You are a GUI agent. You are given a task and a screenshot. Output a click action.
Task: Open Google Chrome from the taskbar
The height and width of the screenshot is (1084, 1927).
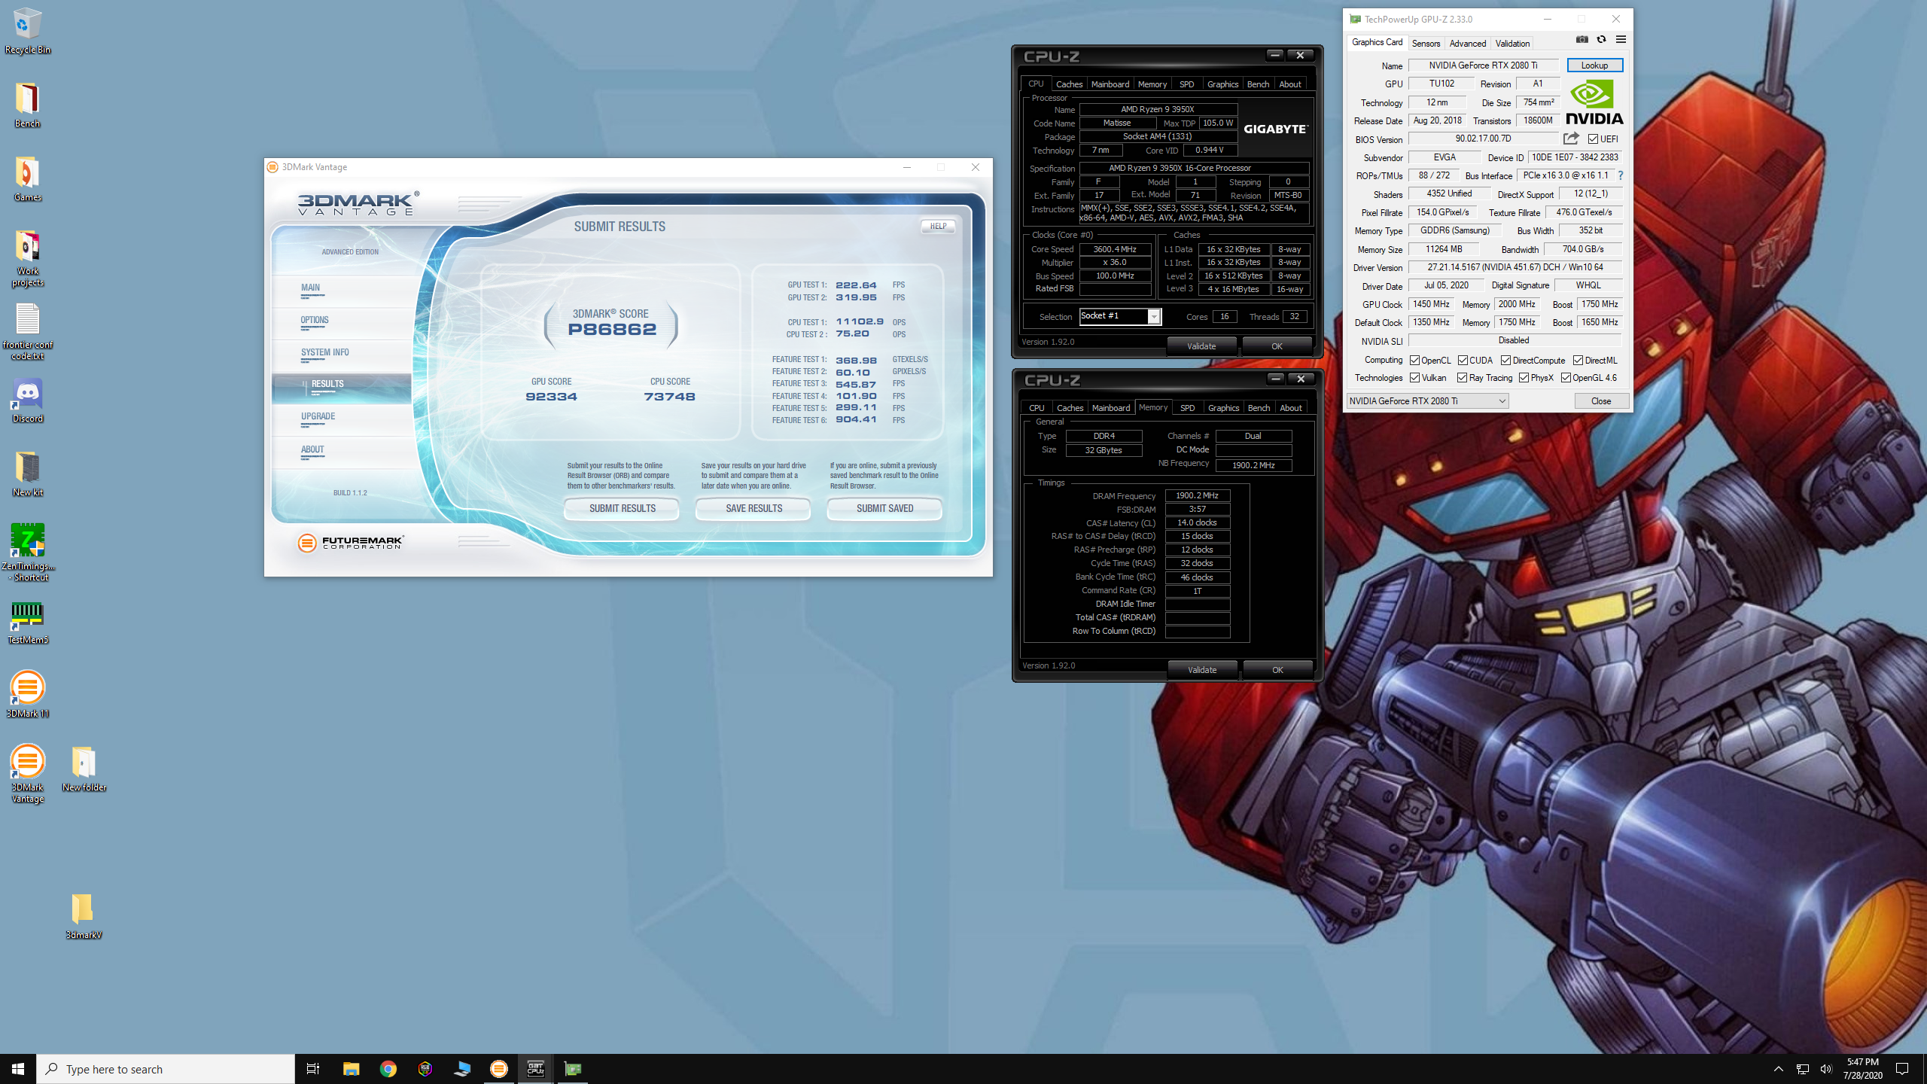tap(388, 1068)
